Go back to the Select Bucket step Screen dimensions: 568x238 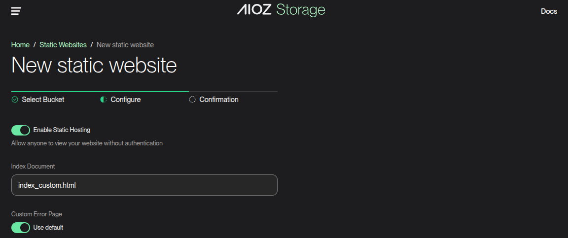[x=43, y=100]
